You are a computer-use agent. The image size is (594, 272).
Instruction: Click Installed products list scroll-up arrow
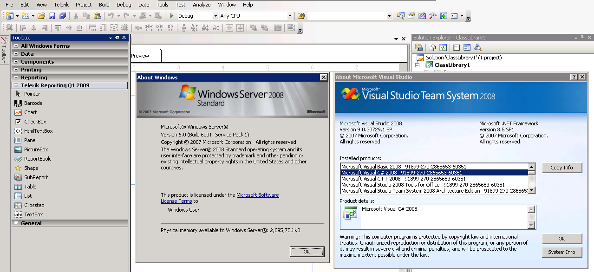coord(532,167)
